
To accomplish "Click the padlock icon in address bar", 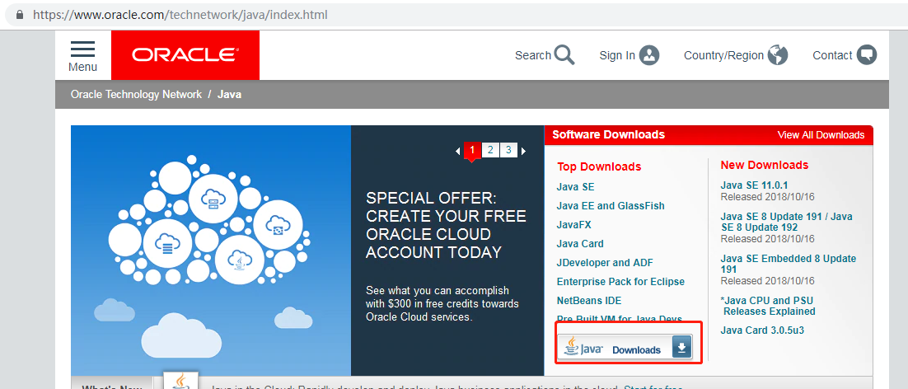I will click(x=21, y=15).
